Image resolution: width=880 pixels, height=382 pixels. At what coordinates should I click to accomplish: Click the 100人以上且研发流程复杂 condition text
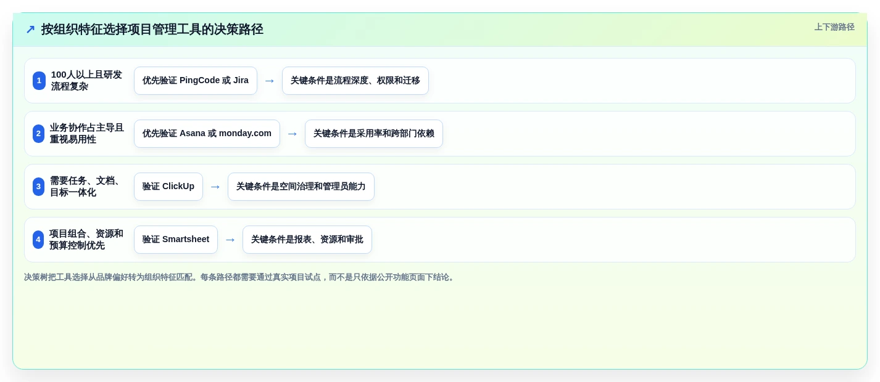coord(86,81)
